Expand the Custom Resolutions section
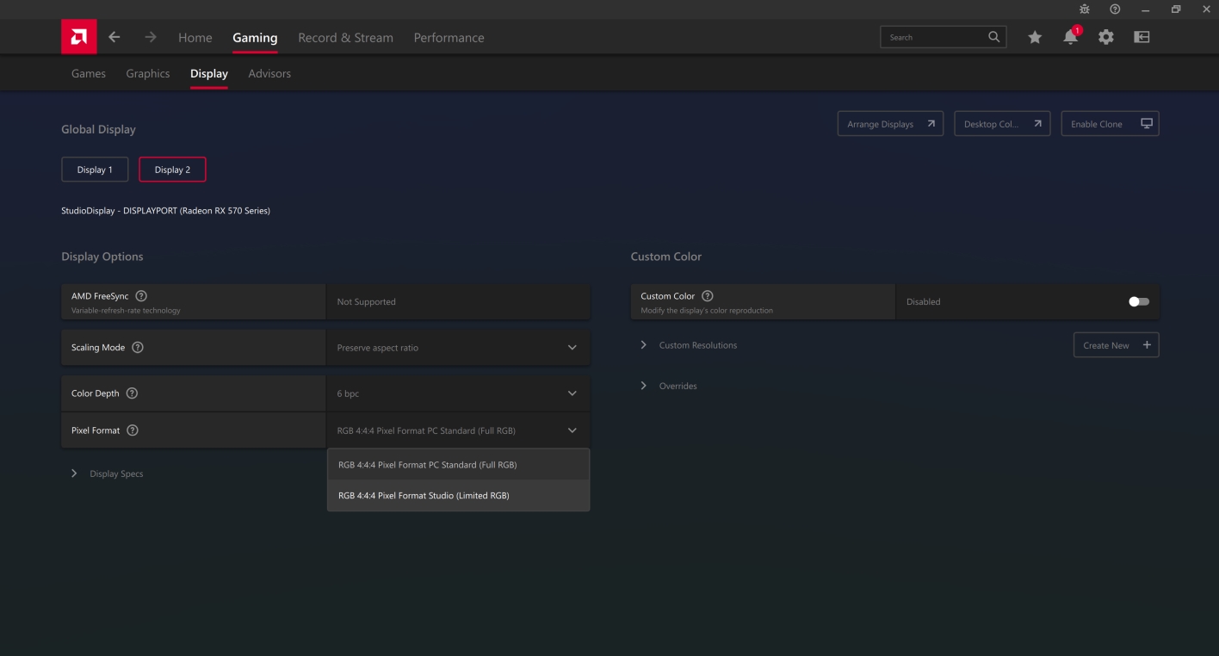The image size is (1219, 656). 690,345
